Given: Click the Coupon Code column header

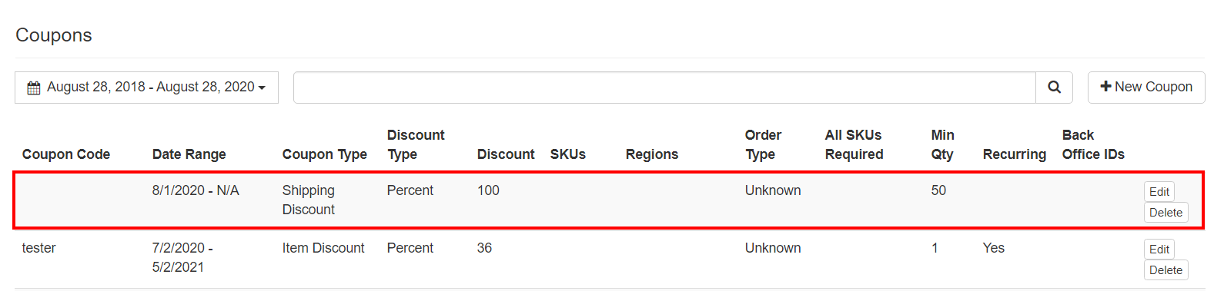Looking at the screenshot, I should tap(66, 154).
